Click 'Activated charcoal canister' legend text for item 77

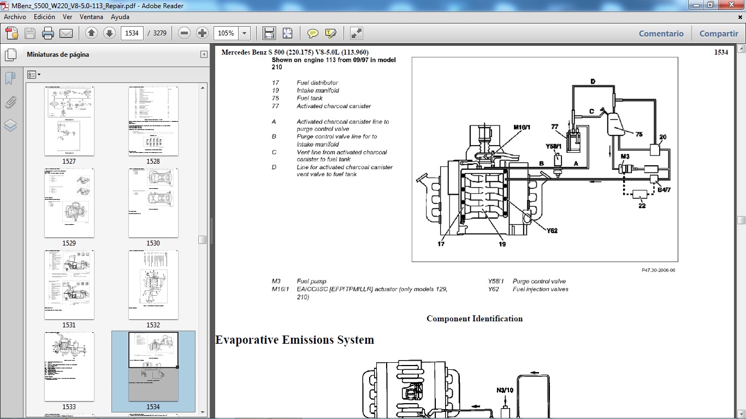334,106
